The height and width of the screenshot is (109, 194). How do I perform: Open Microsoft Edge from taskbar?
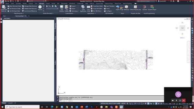click(x=52, y=107)
